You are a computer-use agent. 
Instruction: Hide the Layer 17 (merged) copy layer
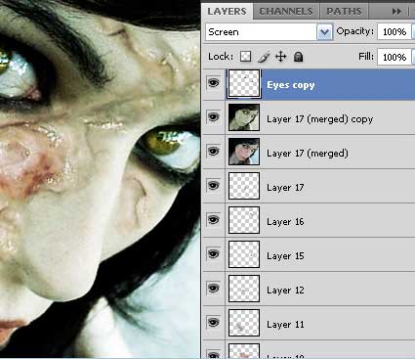pos(214,116)
